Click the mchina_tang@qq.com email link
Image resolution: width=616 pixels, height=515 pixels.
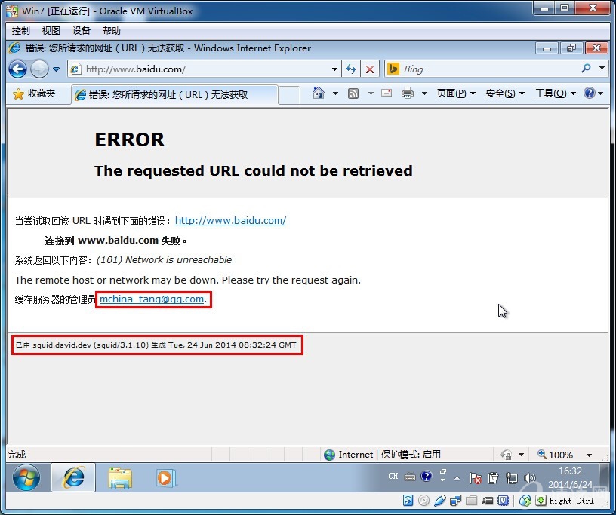(152, 299)
